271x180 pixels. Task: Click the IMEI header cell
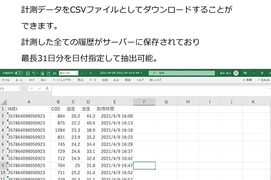(29, 109)
